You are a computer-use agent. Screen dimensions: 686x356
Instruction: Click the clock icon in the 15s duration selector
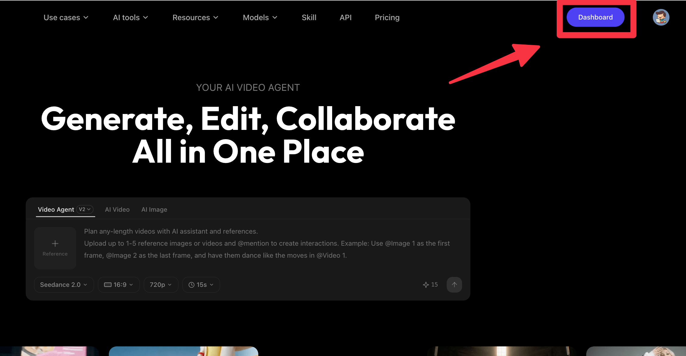pyautogui.click(x=191, y=285)
